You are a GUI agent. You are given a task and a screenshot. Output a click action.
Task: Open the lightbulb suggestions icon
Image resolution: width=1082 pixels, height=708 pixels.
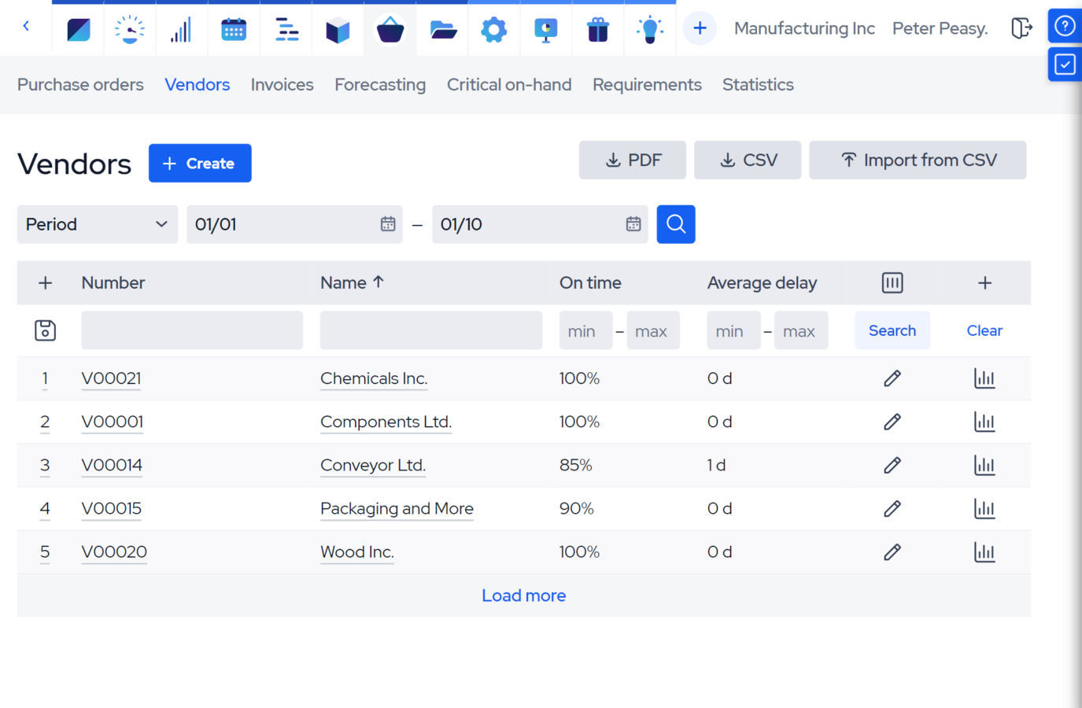[649, 28]
